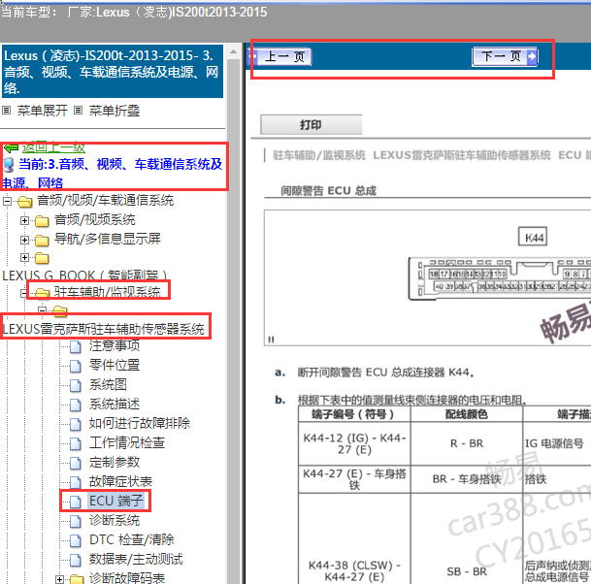The image size is (591, 584).
Task: Click the K44 connector diagram image
Action: (x=427, y=277)
